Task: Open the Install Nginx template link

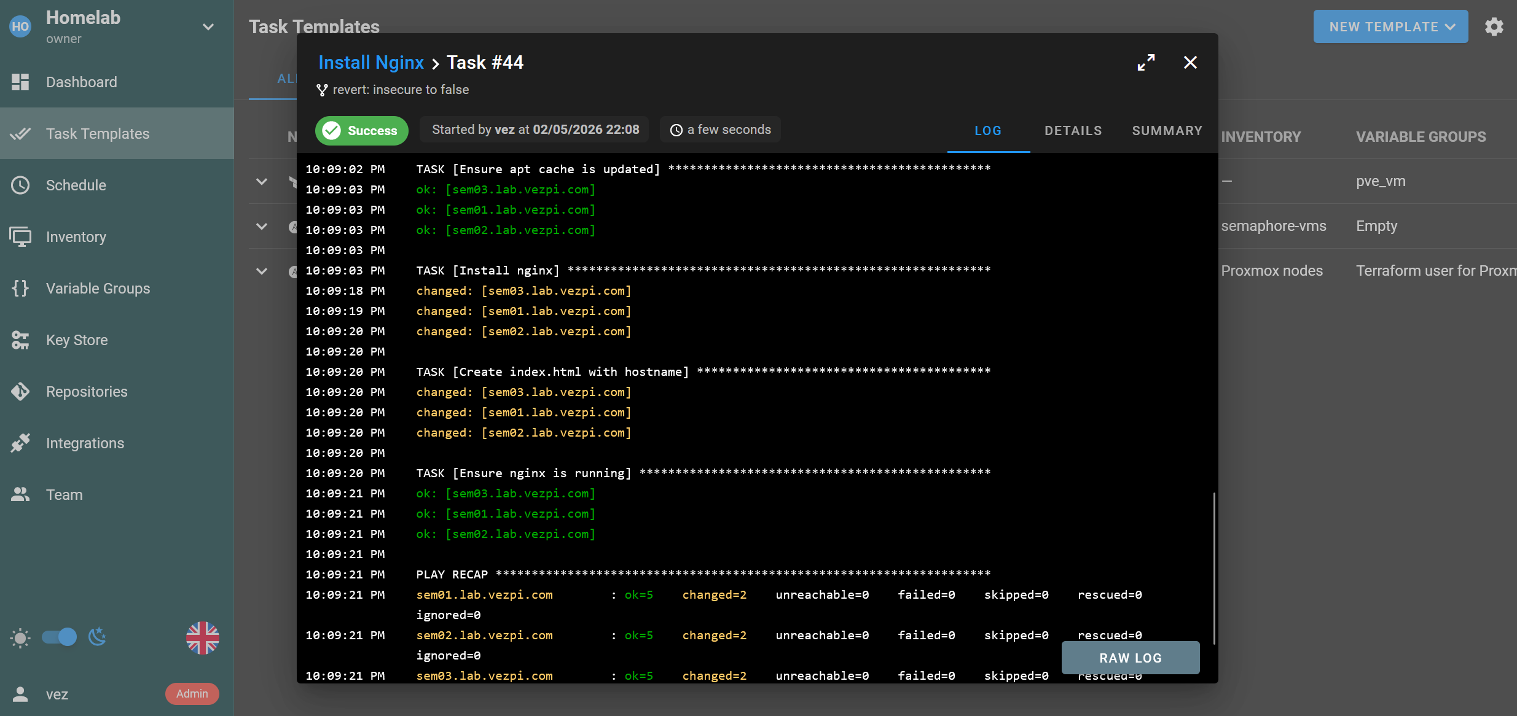Action: 371,63
